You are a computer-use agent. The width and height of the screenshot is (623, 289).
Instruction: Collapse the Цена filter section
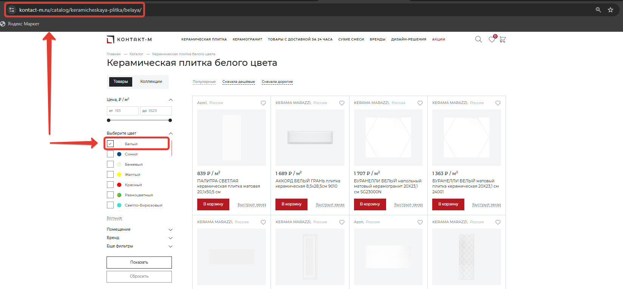[170, 100]
